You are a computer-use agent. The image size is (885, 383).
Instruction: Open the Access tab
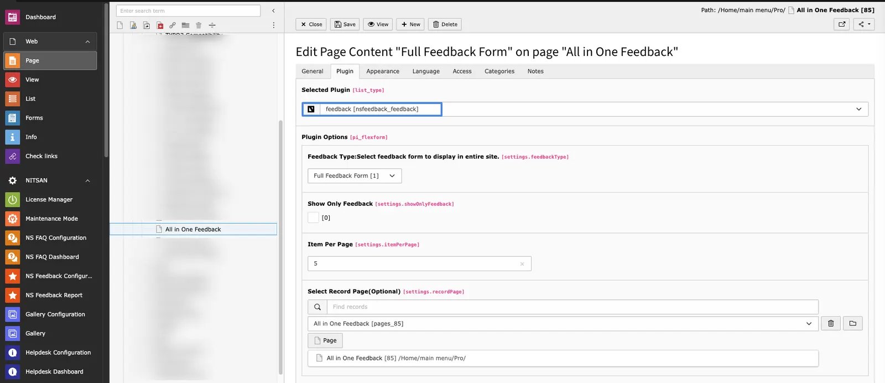(x=462, y=71)
